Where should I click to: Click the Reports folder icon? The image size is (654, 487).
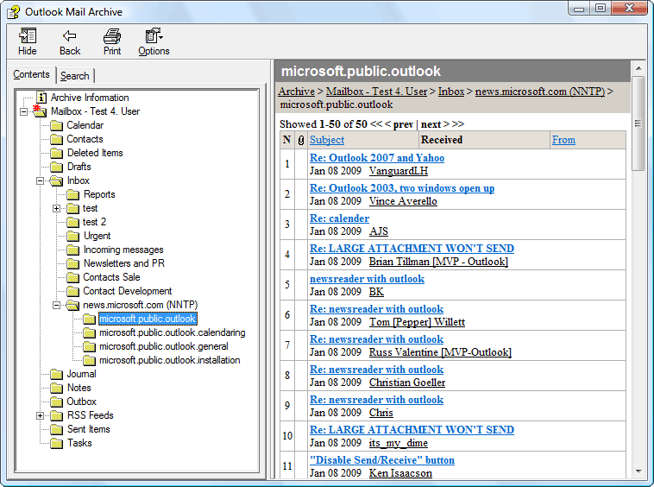pos(72,194)
